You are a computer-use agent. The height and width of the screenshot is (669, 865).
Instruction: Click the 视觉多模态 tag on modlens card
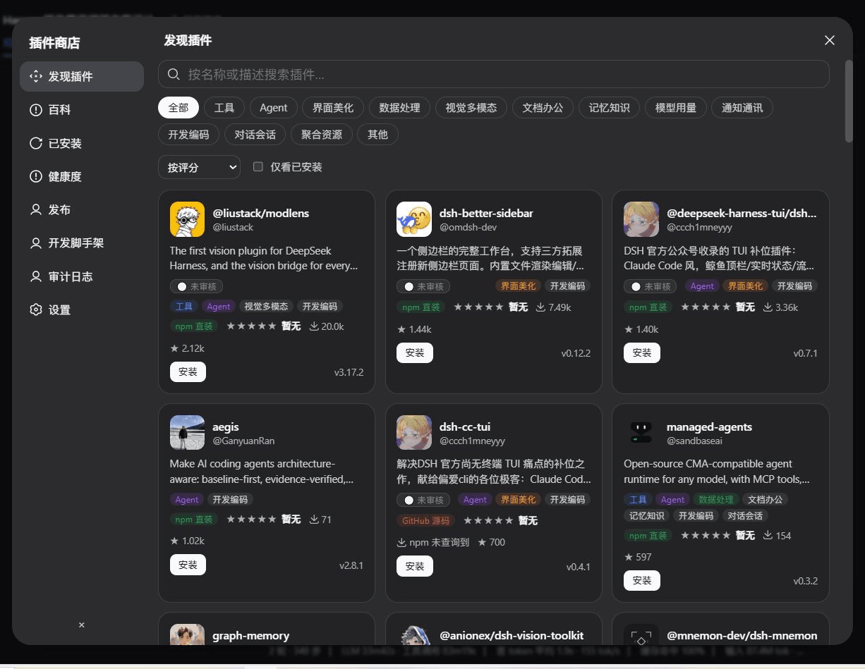[266, 307]
